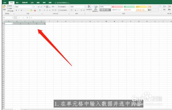
Task: Click the increase decimal icon
Action: 81,10
